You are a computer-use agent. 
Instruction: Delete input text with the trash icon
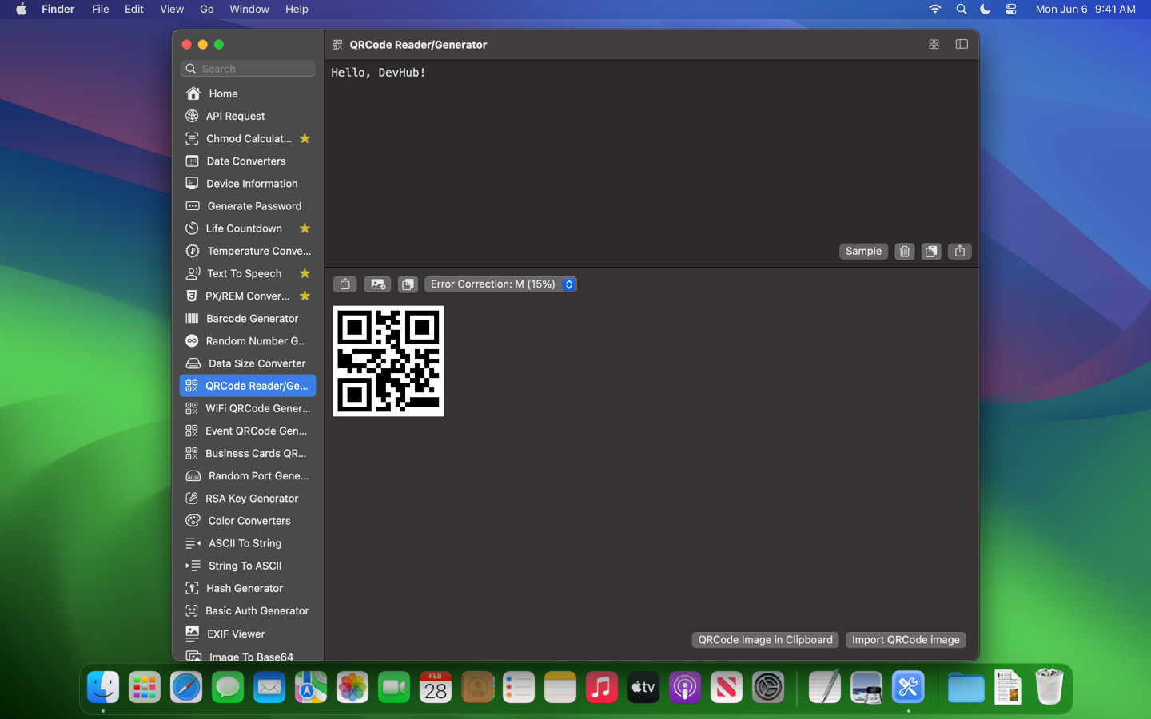(904, 252)
